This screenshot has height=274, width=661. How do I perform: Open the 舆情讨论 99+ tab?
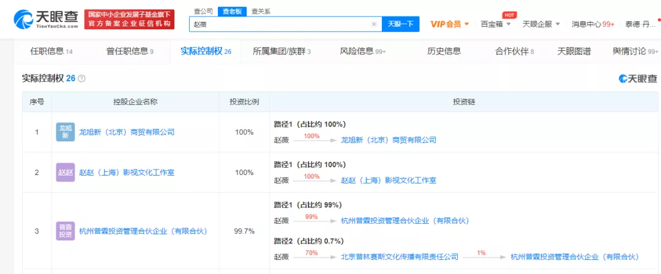pyautogui.click(x=635, y=51)
